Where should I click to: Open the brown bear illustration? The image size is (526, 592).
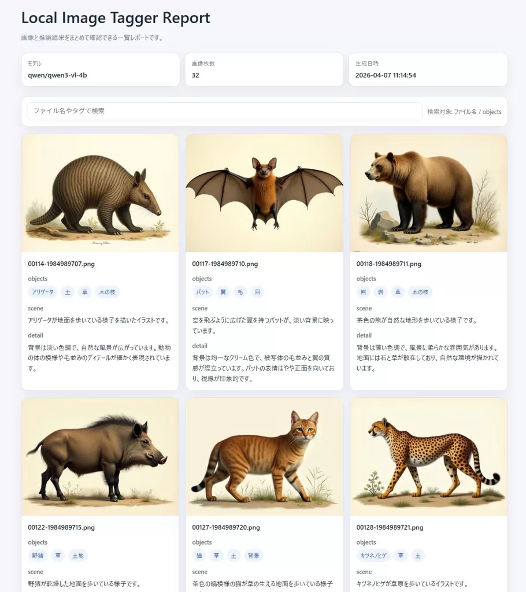pyautogui.click(x=428, y=194)
